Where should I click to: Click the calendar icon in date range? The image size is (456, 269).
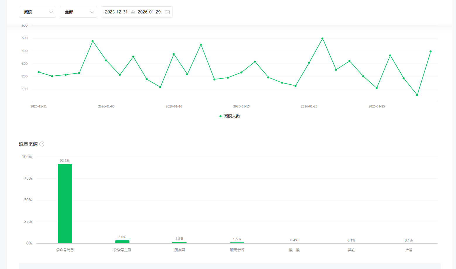pyautogui.click(x=167, y=12)
